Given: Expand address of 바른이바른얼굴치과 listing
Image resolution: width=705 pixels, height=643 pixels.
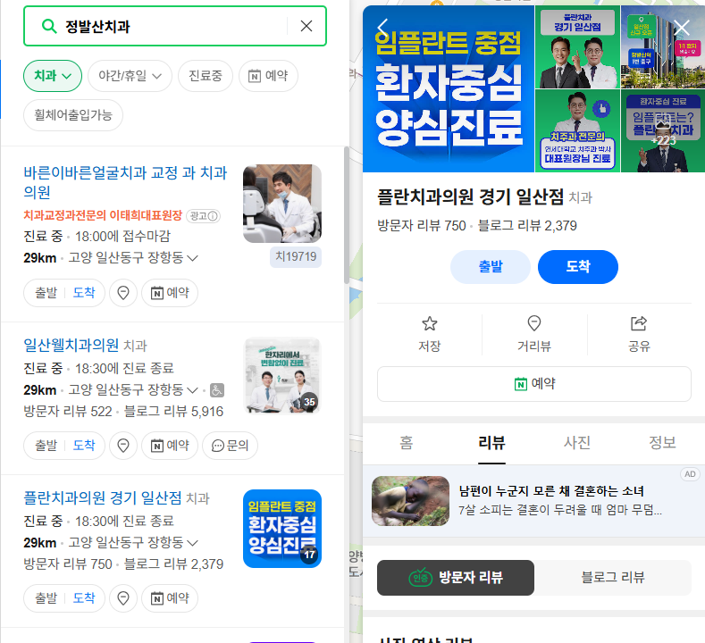Looking at the screenshot, I should click(x=192, y=258).
